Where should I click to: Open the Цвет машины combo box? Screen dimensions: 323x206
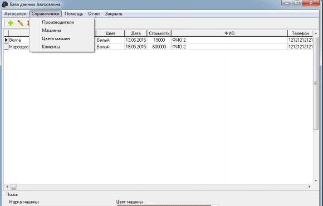tap(167, 205)
